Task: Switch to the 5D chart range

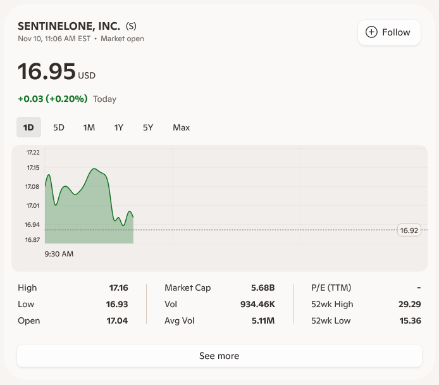Action: tap(59, 127)
